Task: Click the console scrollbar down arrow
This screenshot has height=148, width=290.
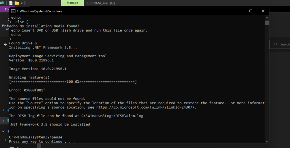Action: [x=267, y=141]
